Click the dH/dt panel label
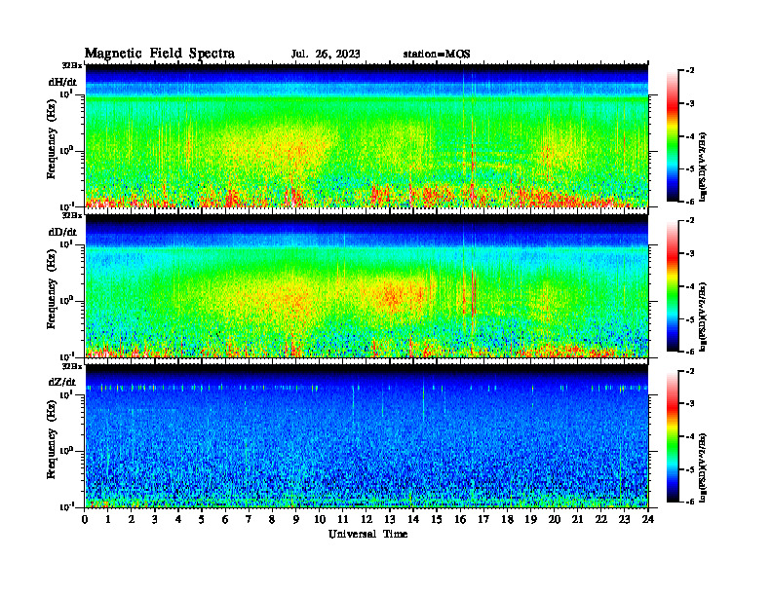This screenshot has height=596, width=772. (62, 82)
